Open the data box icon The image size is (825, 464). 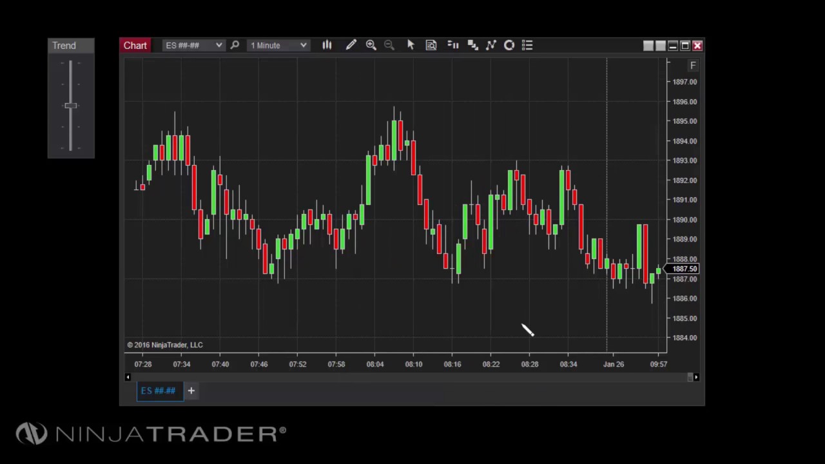point(431,45)
